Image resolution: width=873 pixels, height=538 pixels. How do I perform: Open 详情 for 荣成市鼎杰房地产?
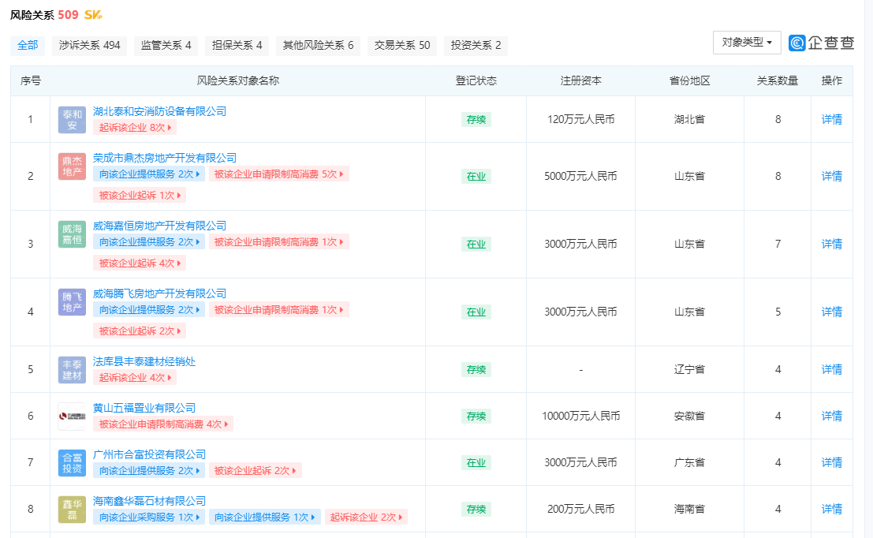832,177
